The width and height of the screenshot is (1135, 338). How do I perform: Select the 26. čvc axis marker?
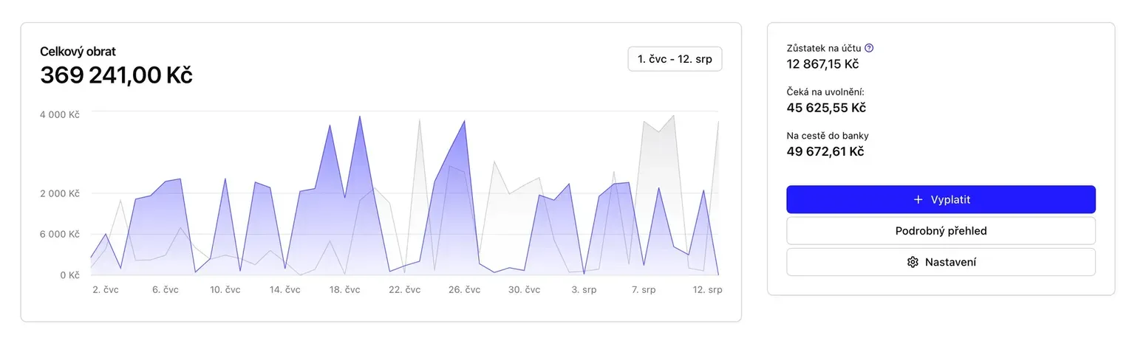pyautogui.click(x=465, y=290)
